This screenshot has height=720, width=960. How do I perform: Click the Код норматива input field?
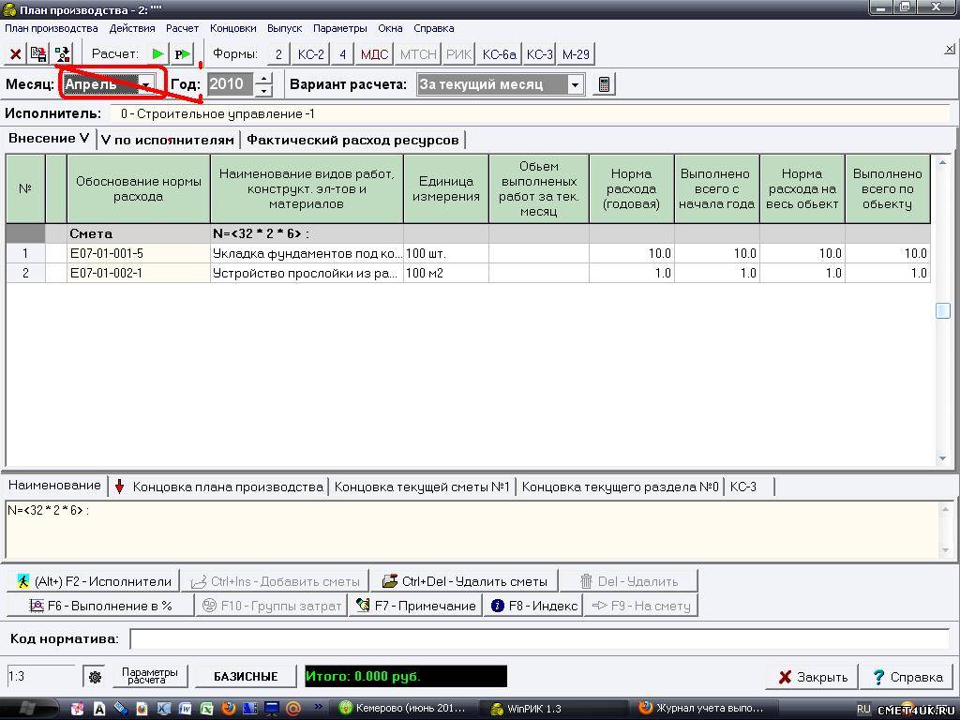[x=538, y=638]
